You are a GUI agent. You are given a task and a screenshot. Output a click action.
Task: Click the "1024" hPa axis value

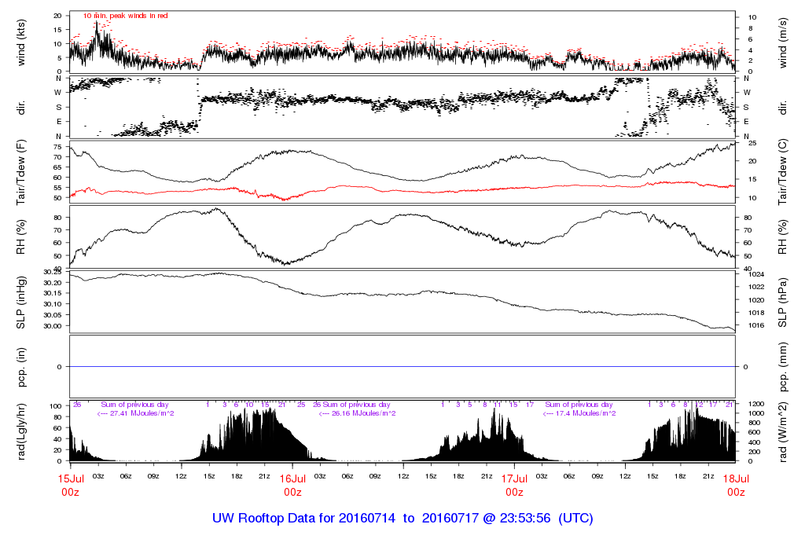(756, 274)
